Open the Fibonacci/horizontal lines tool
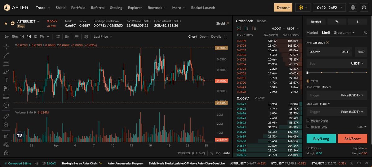 point(6,64)
